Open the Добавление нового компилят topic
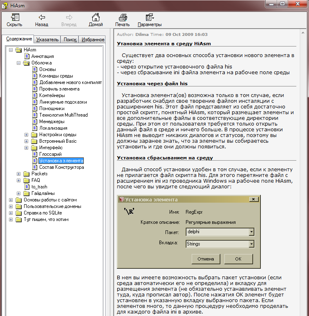 click(70, 82)
